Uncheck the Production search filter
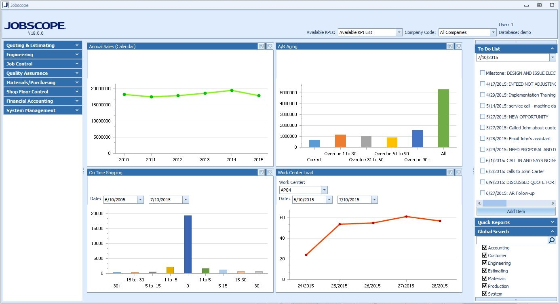 (485, 286)
